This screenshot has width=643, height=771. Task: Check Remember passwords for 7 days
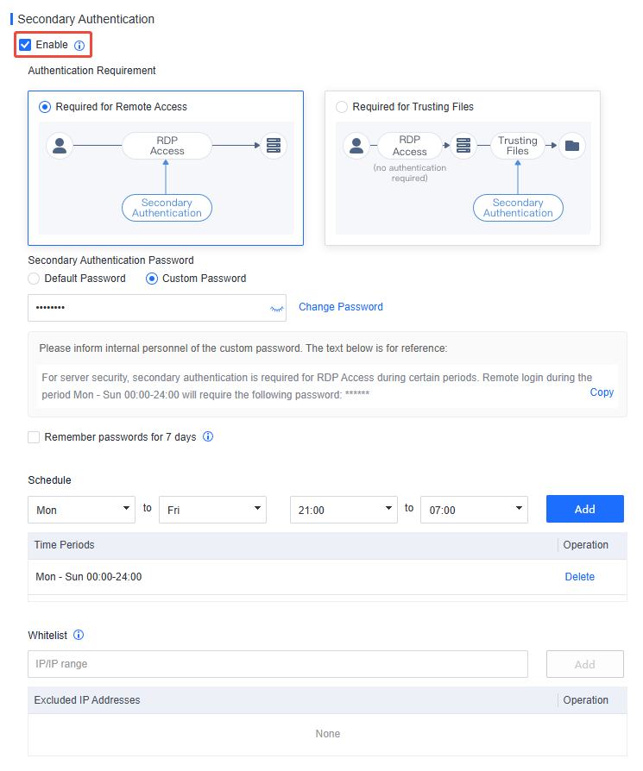pos(34,437)
